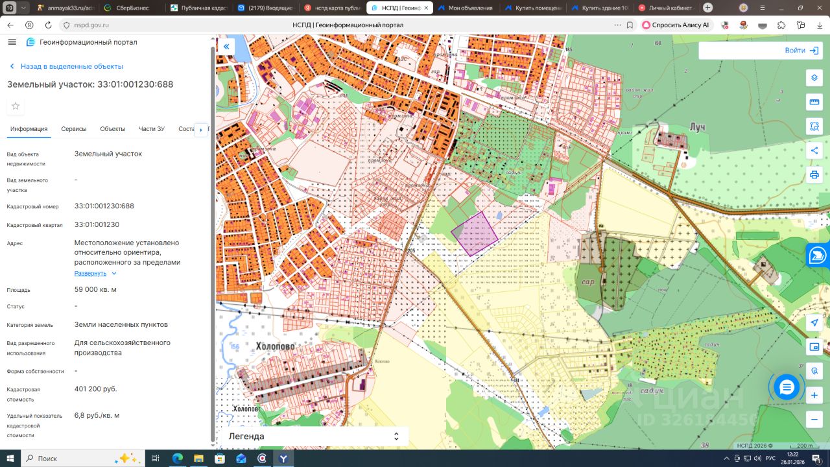The width and height of the screenshot is (830, 467).
Task: Open the taskbar clock and date
Action: (x=792, y=458)
